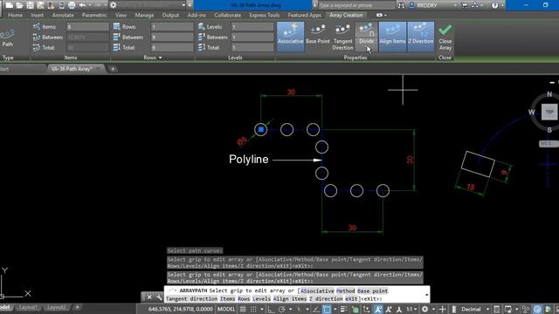Image resolution: width=559 pixels, height=314 pixels.
Task: Expand the Rows panel dropdown arrow
Action: click(x=160, y=58)
